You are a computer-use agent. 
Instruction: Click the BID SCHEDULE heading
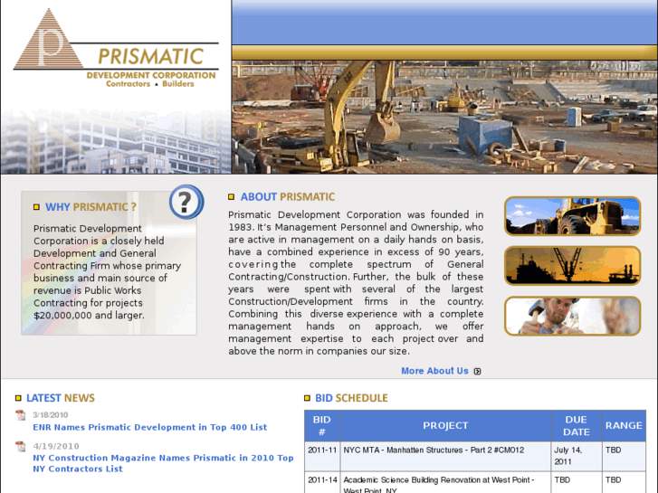pyautogui.click(x=351, y=398)
